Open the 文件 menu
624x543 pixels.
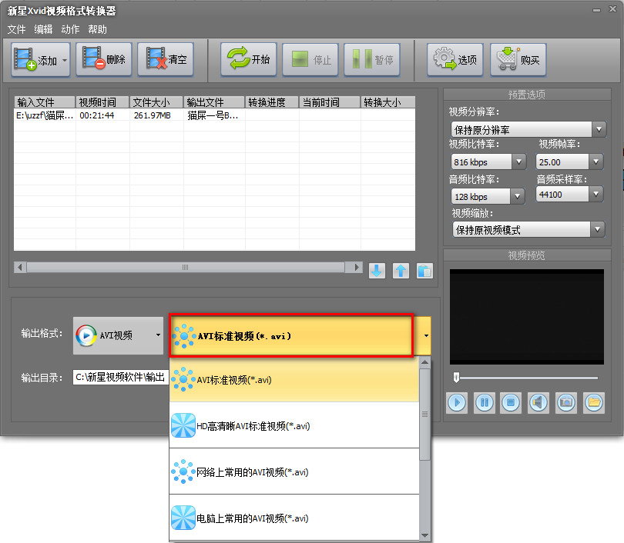16,29
